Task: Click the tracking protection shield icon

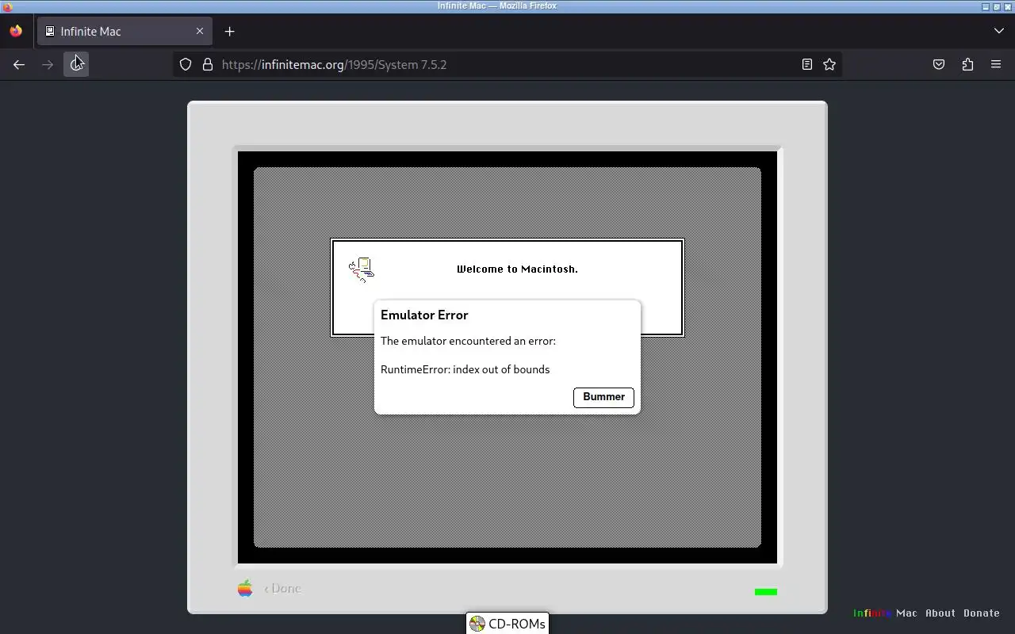Action: point(186,64)
